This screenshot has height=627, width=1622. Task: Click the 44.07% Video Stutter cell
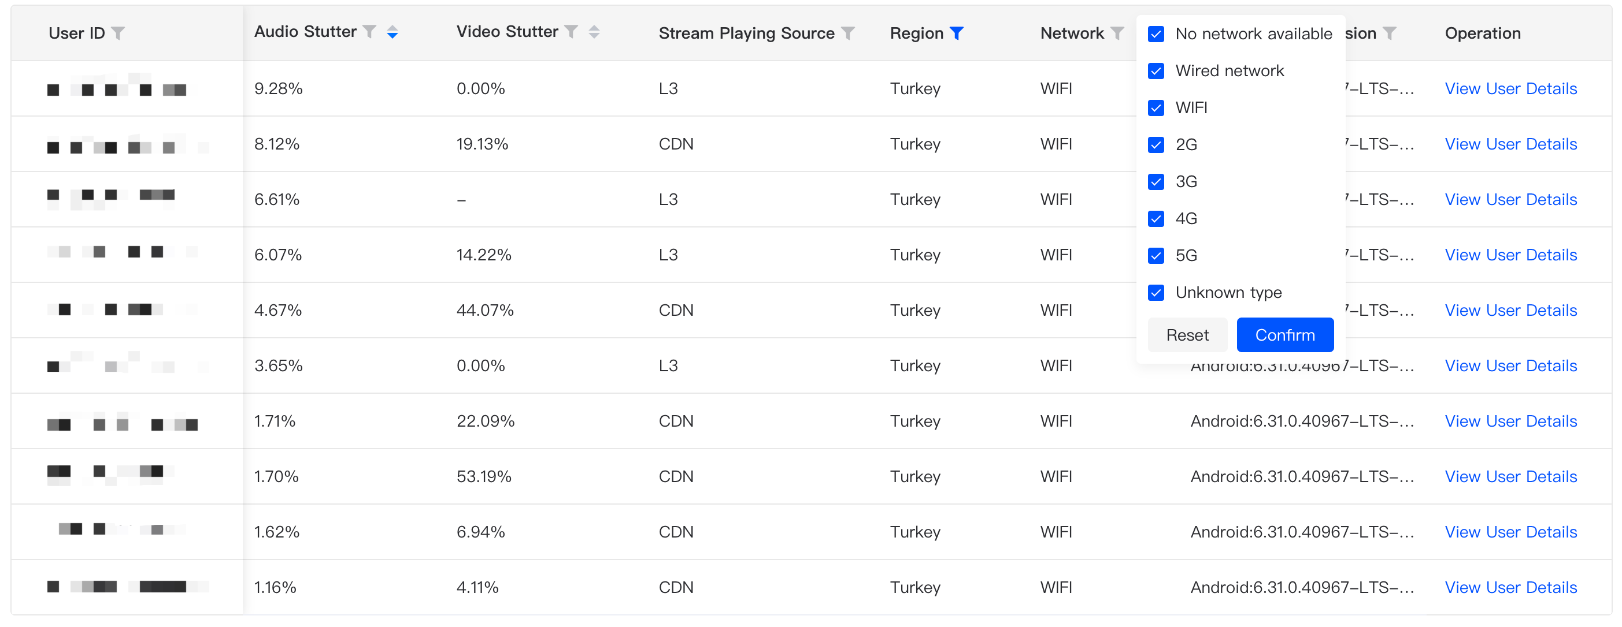tap(485, 310)
